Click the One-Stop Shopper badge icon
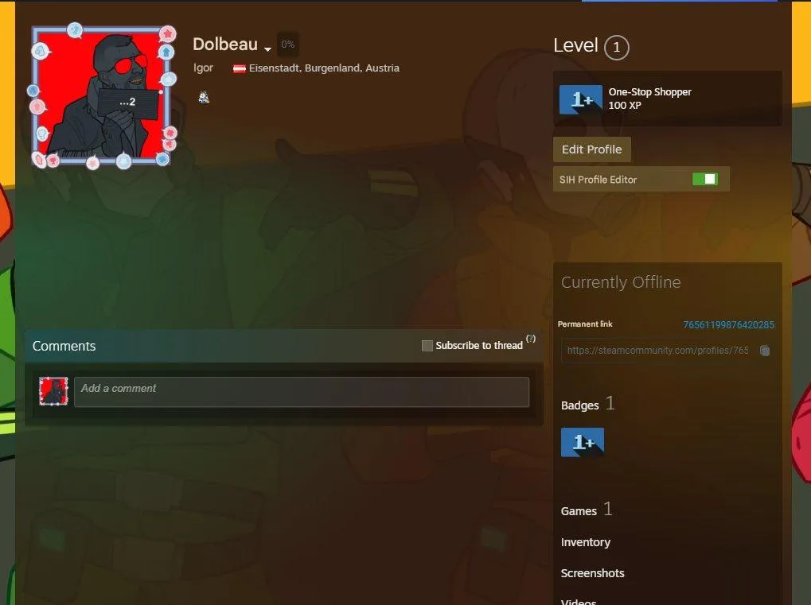Viewport: 811px width, 605px height. [579, 99]
